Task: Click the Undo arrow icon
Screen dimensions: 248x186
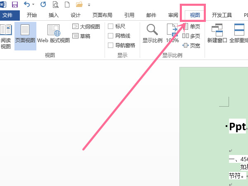Action: [27, 5]
